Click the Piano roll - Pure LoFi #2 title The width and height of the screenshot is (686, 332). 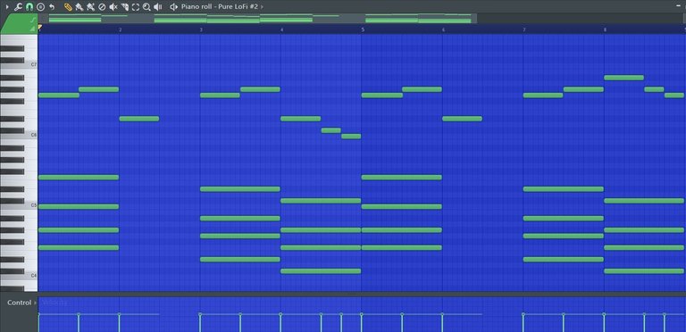220,7
